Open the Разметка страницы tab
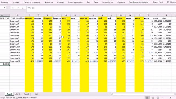The width and height of the screenshot is (176, 99). (32, 2)
